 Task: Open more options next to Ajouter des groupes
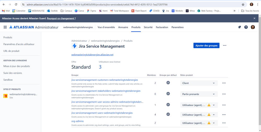tap(224, 46)
